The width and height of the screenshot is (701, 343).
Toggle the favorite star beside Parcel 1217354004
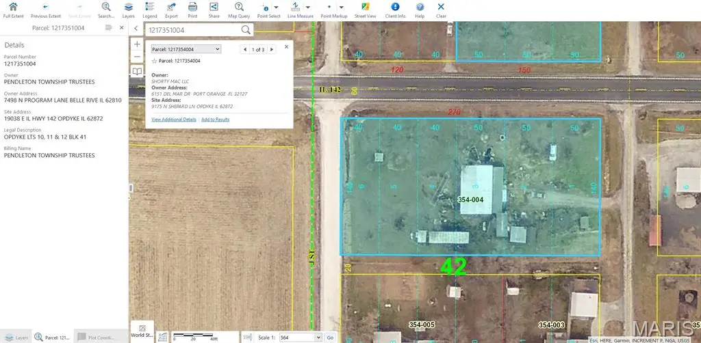(154, 61)
